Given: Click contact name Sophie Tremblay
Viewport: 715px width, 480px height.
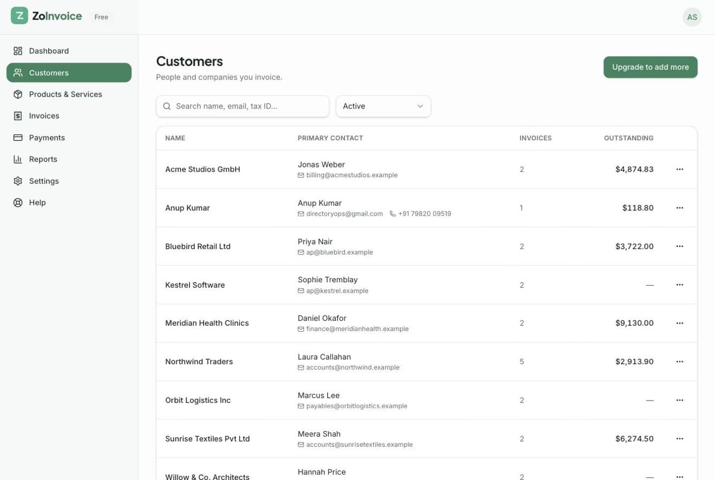Looking at the screenshot, I should click(x=328, y=280).
